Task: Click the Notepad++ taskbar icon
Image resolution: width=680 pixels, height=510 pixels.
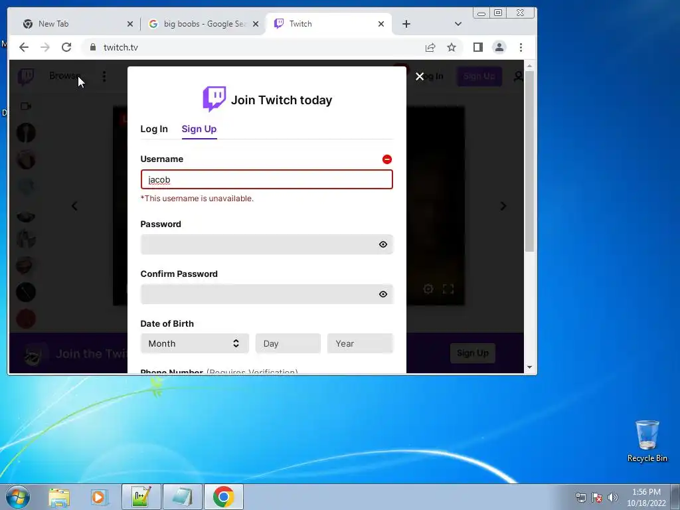Action: click(141, 497)
